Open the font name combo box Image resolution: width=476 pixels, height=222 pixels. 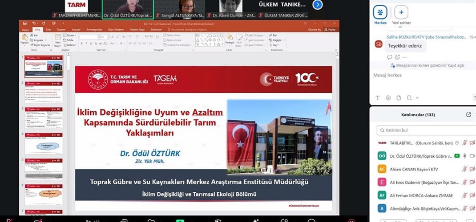point(89,37)
